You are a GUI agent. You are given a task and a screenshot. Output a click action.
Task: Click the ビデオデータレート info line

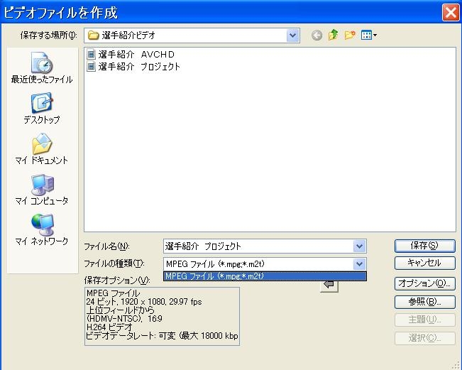(x=162, y=336)
